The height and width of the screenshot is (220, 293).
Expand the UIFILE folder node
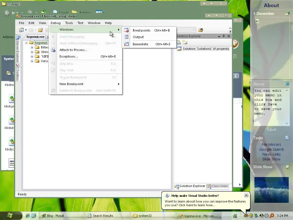pyautogui.click(x=32, y=56)
